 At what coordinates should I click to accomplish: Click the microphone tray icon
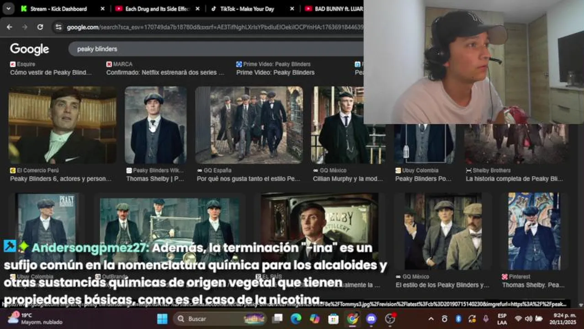(x=486, y=318)
